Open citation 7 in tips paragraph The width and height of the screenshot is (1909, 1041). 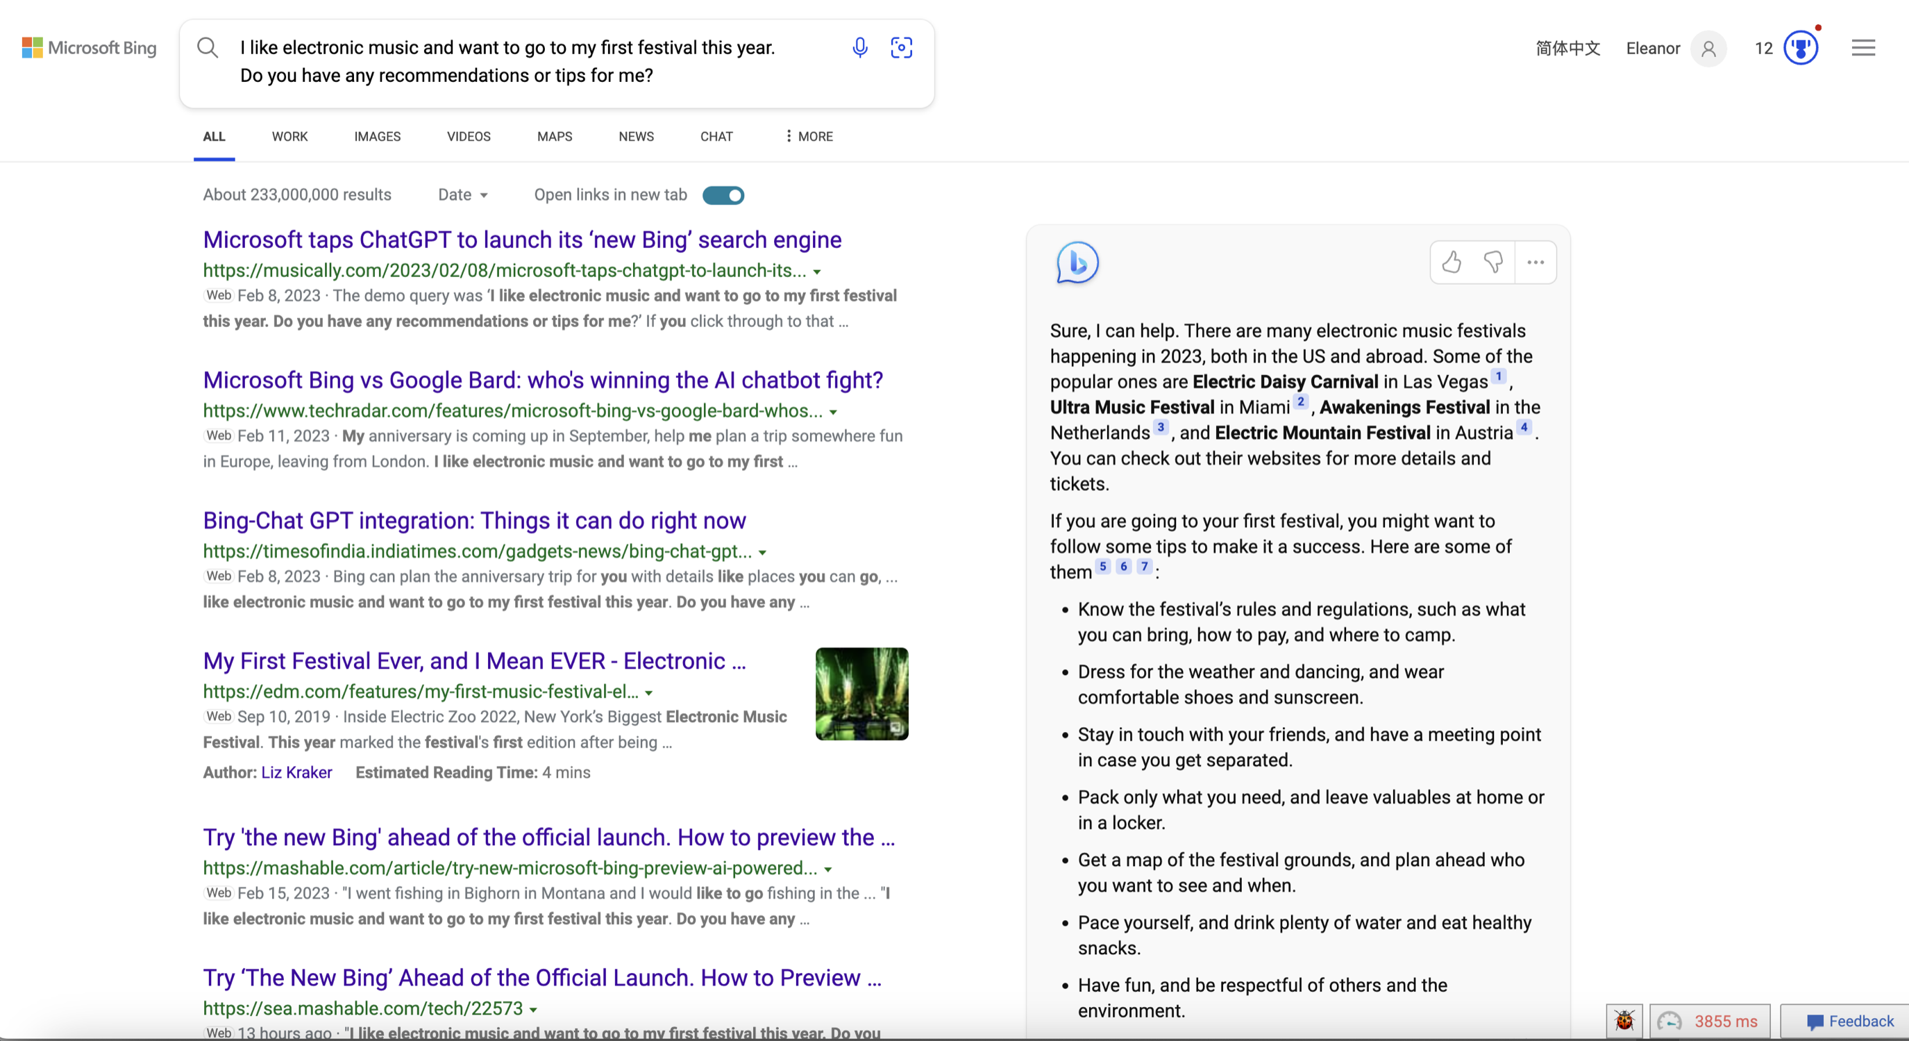click(x=1144, y=567)
